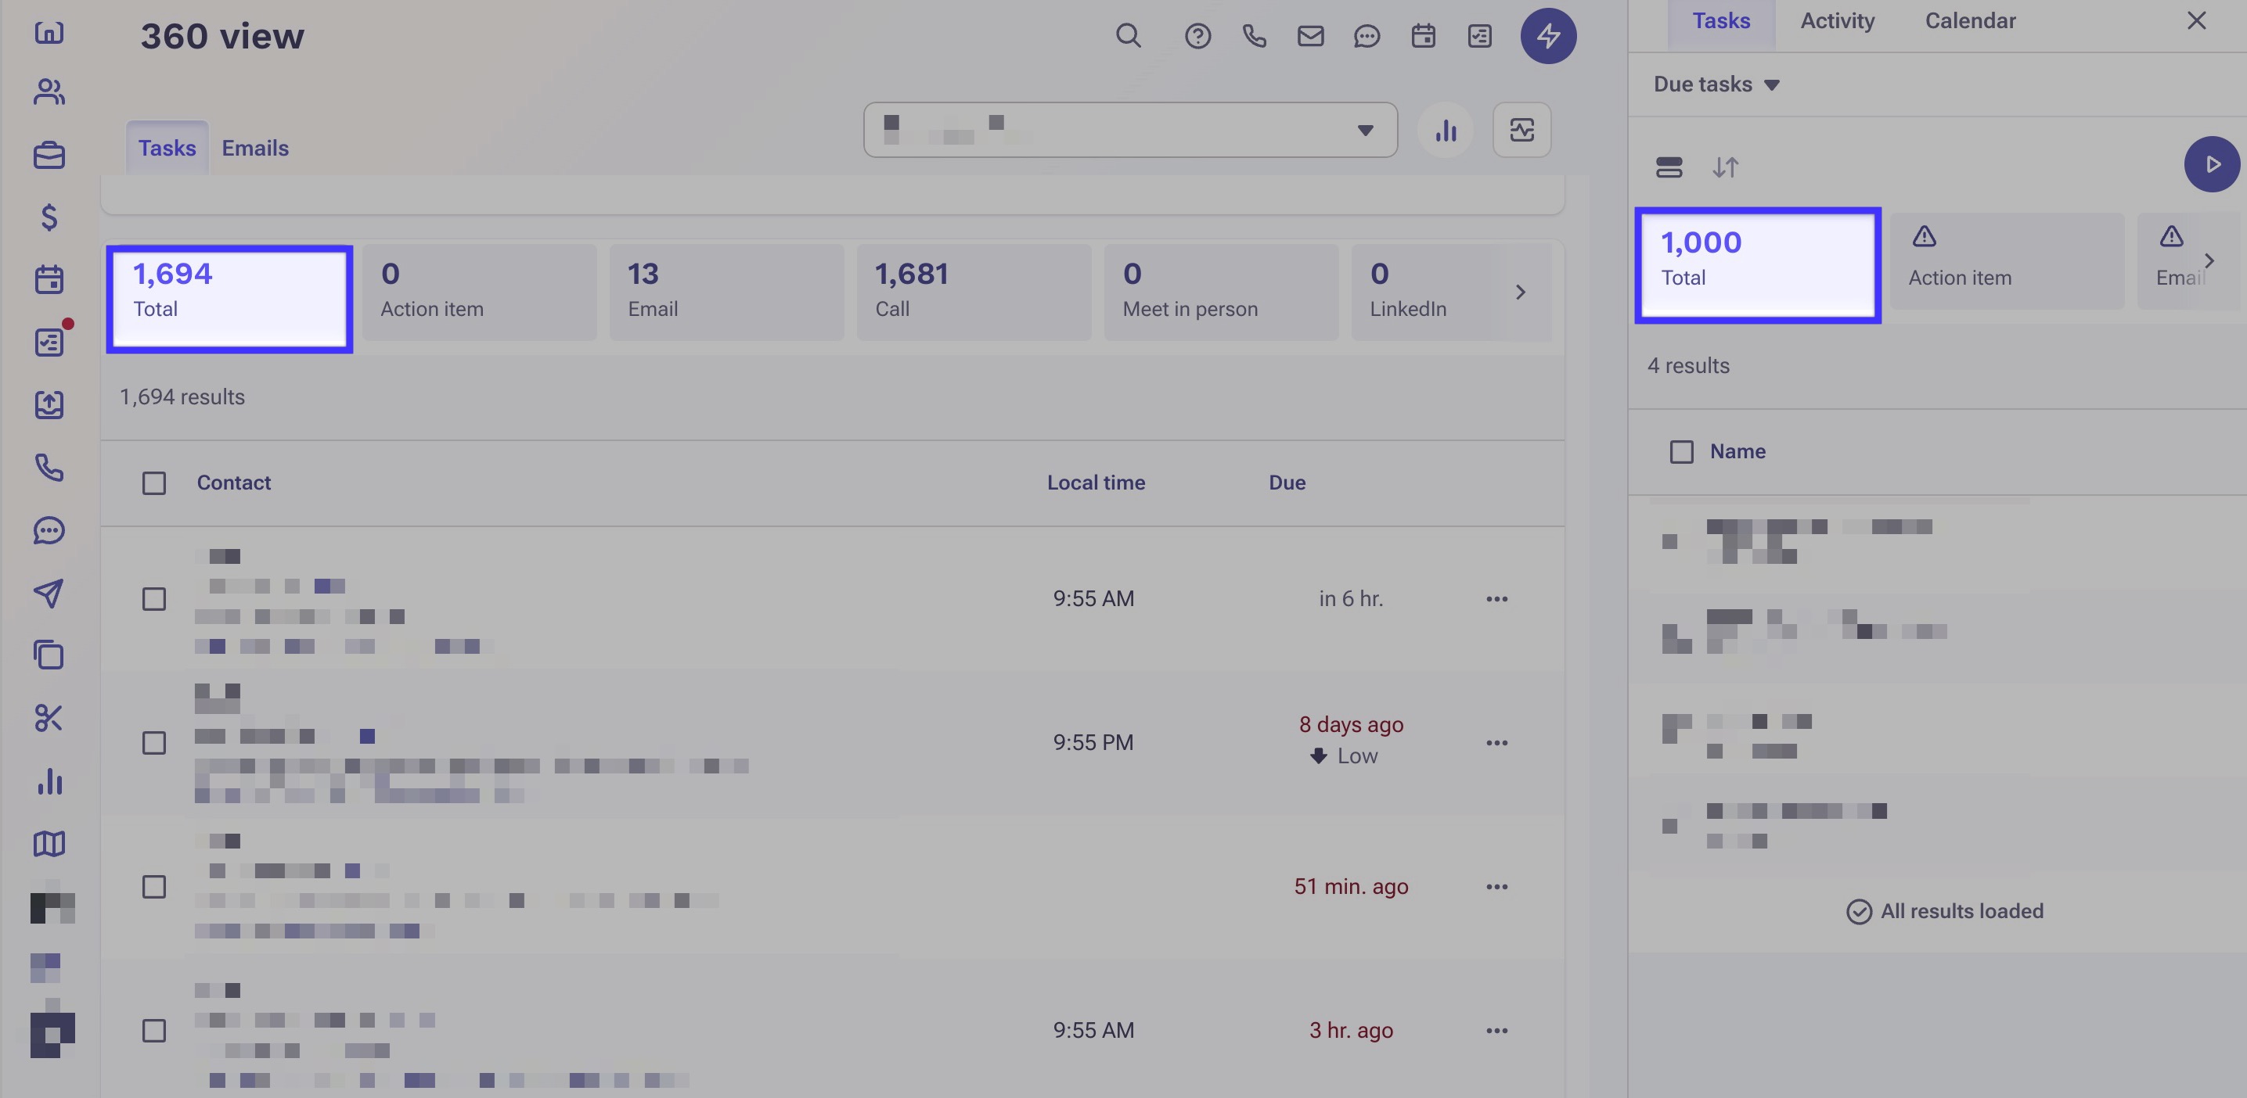Open the email envelope icon in the top bar
The height and width of the screenshot is (1098, 2247).
(1310, 36)
